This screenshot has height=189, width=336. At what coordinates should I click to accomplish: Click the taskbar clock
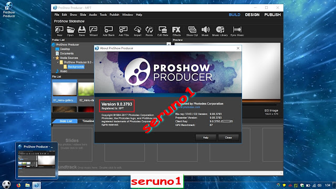pyautogui.click(x=328, y=185)
